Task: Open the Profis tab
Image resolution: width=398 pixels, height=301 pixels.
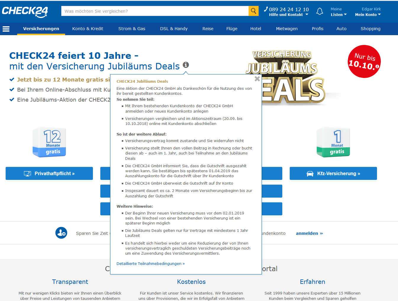Action: [318, 29]
